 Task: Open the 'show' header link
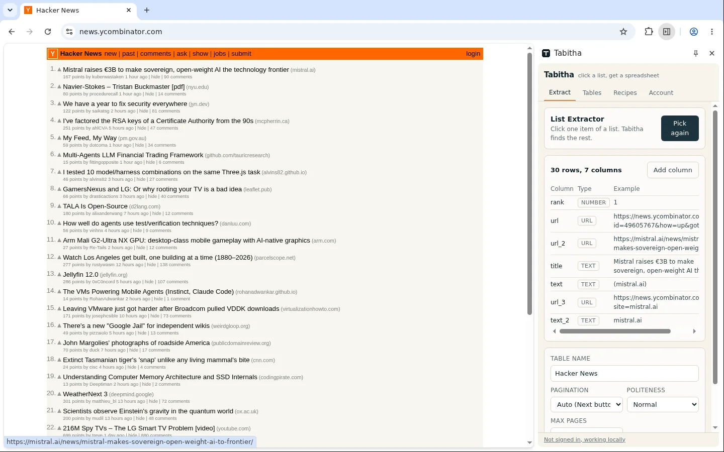[x=200, y=54]
